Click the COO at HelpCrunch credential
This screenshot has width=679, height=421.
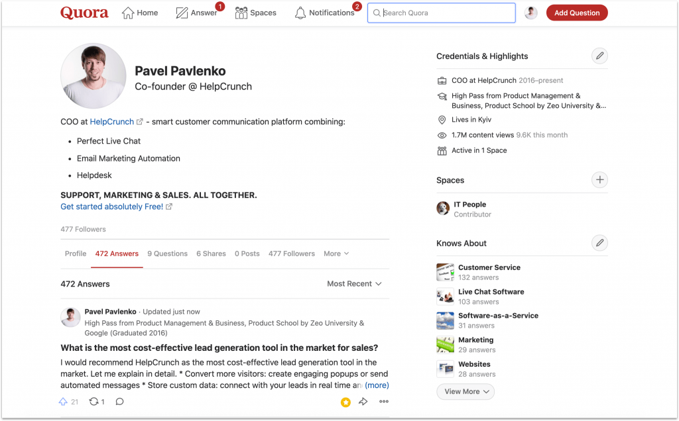tap(484, 80)
